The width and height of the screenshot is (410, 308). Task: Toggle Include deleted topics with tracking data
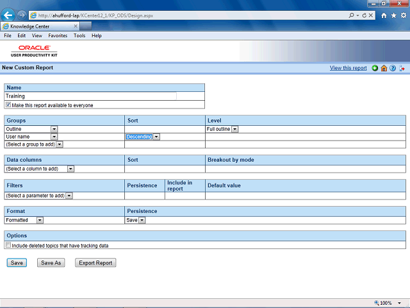[8, 245]
